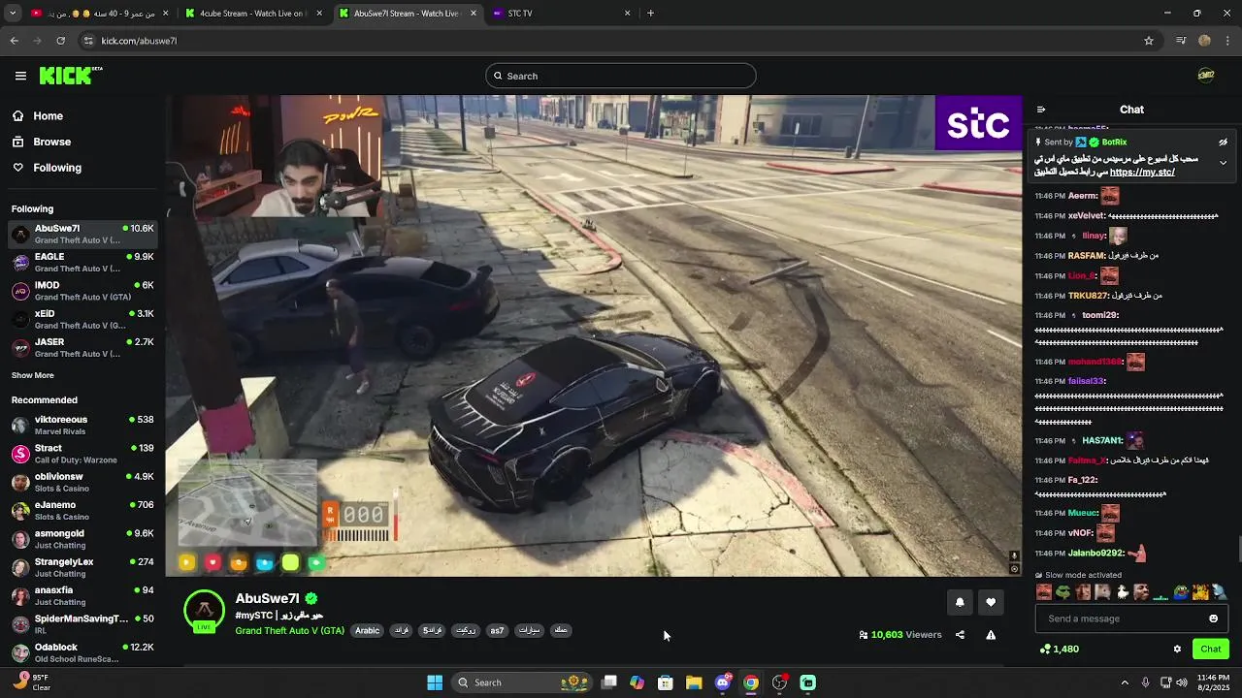Click Task View icon on taskbar
The image size is (1242, 698).
(x=608, y=682)
